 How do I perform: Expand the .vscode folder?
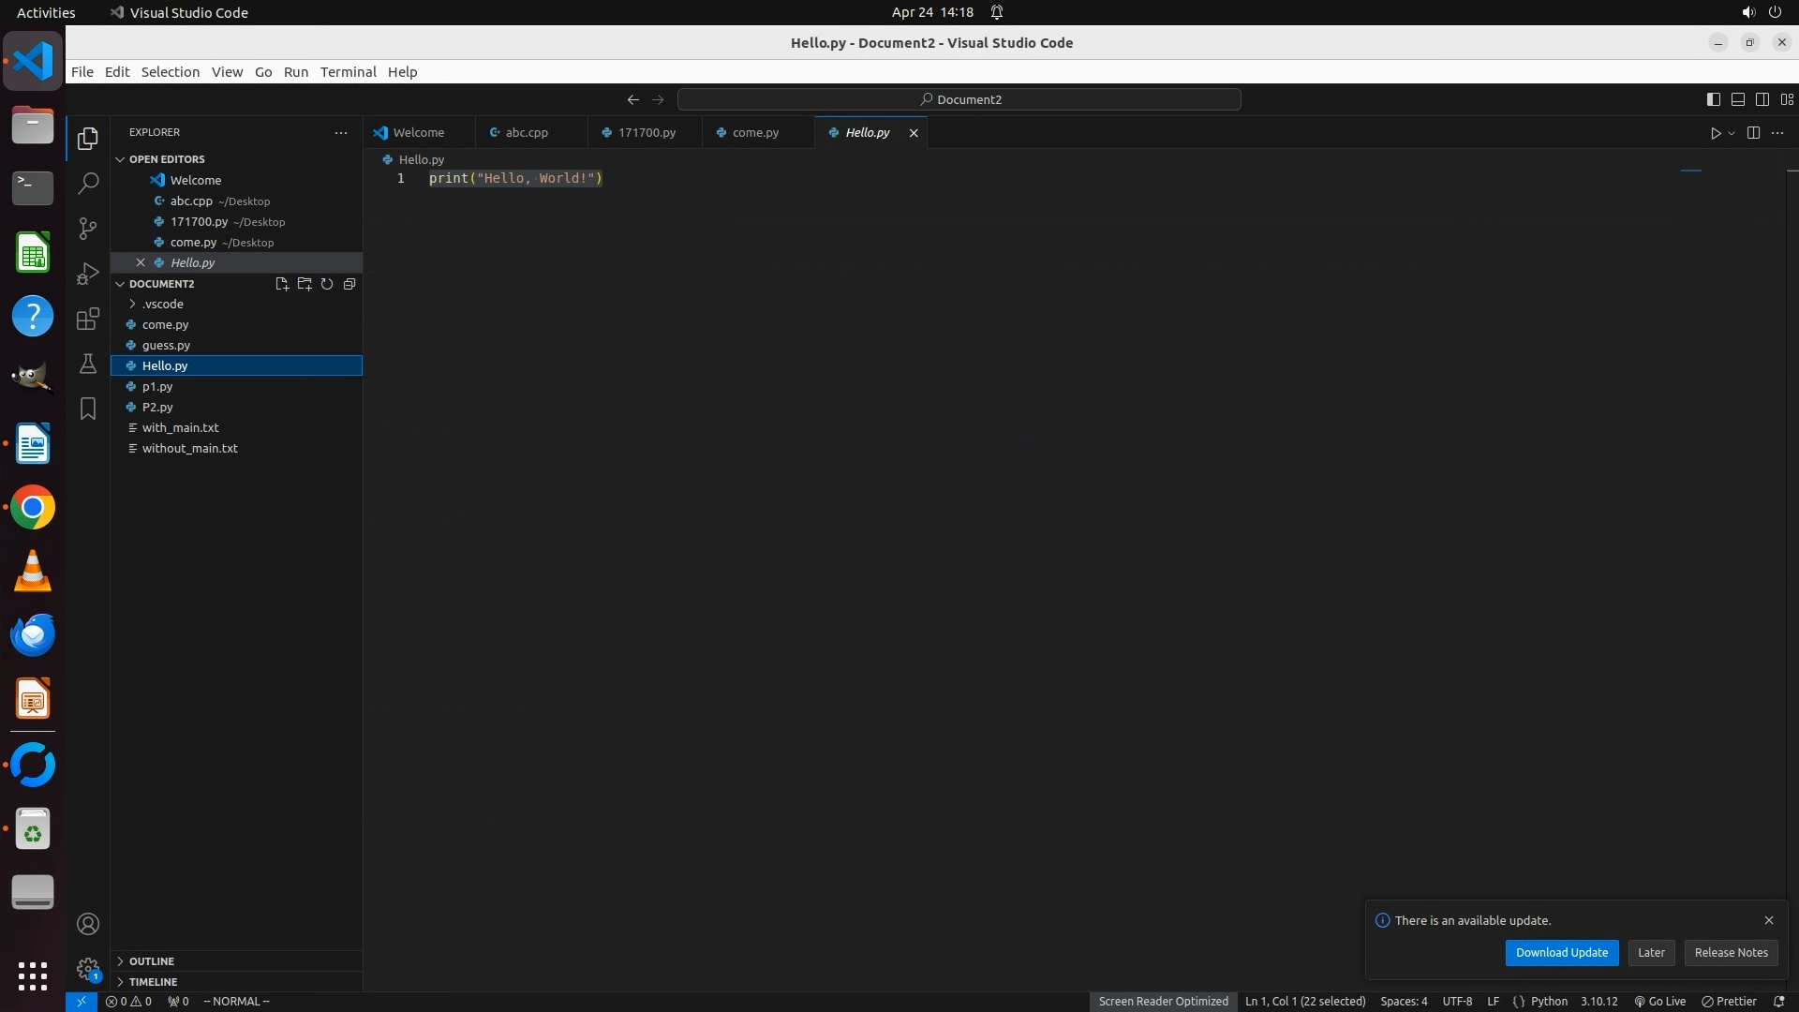tap(163, 305)
